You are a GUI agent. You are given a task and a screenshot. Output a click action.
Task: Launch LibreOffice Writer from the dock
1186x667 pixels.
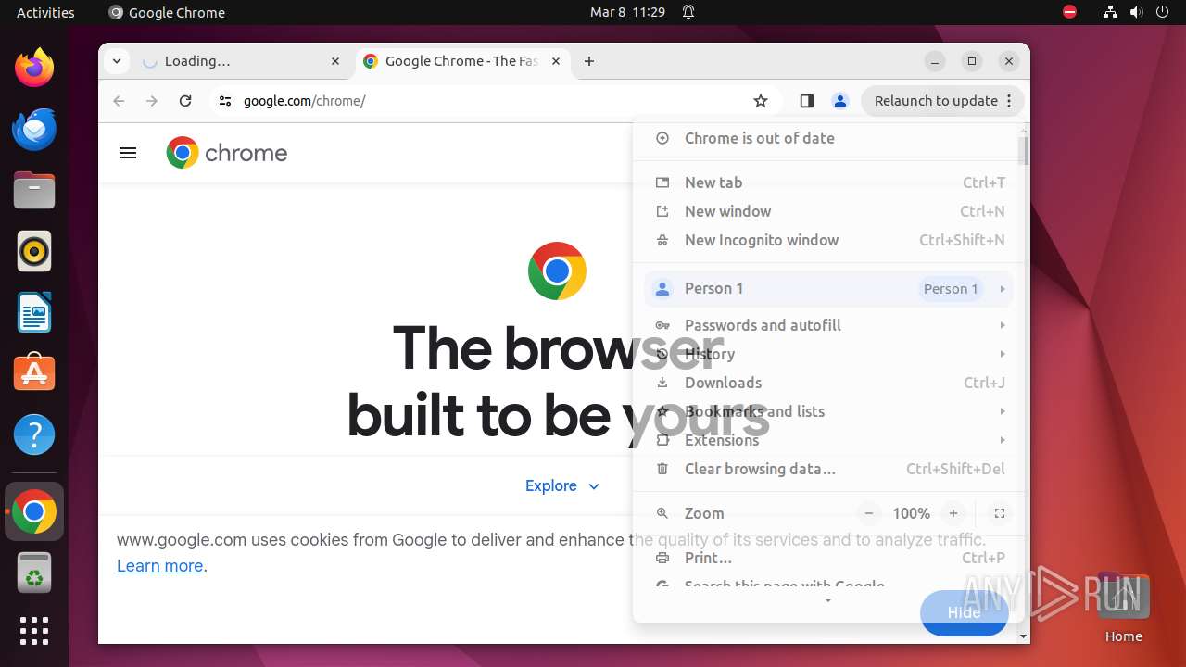coord(34,312)
